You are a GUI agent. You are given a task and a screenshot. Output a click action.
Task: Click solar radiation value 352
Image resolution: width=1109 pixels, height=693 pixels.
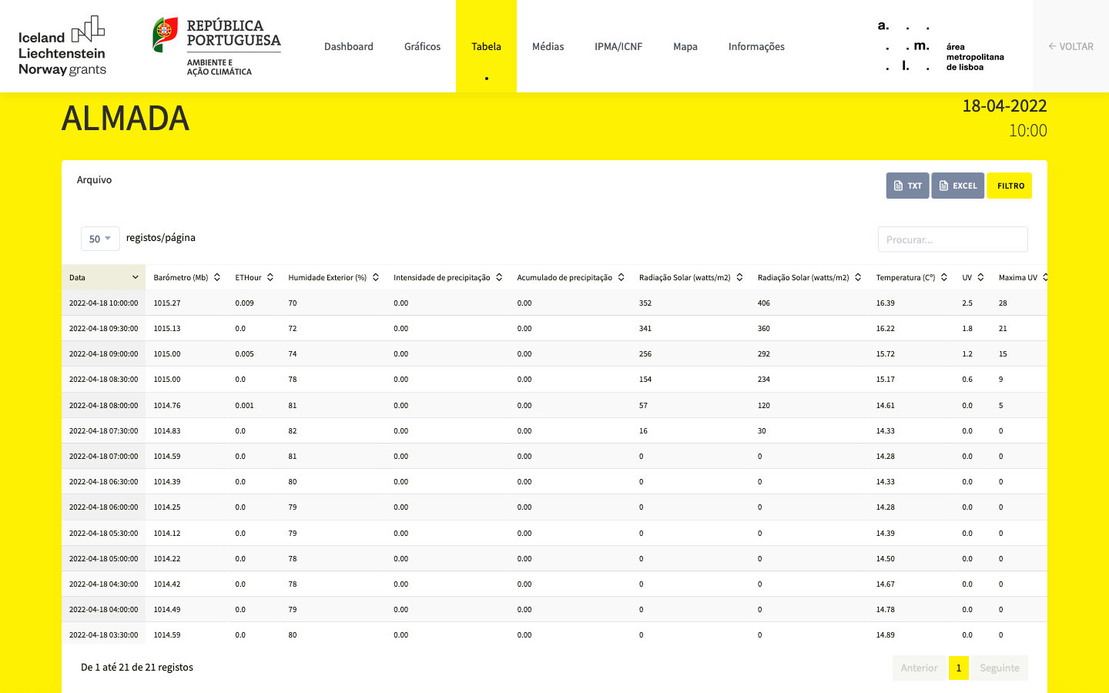point(645,303)
